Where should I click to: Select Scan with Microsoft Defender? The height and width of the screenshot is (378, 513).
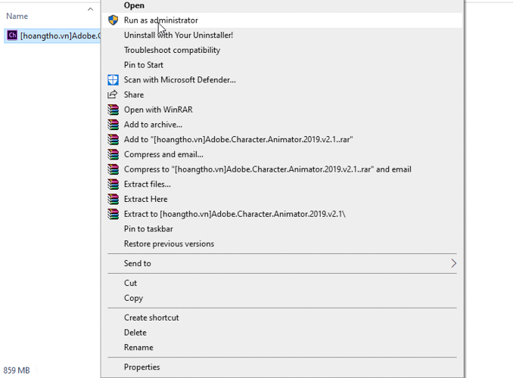282,80
